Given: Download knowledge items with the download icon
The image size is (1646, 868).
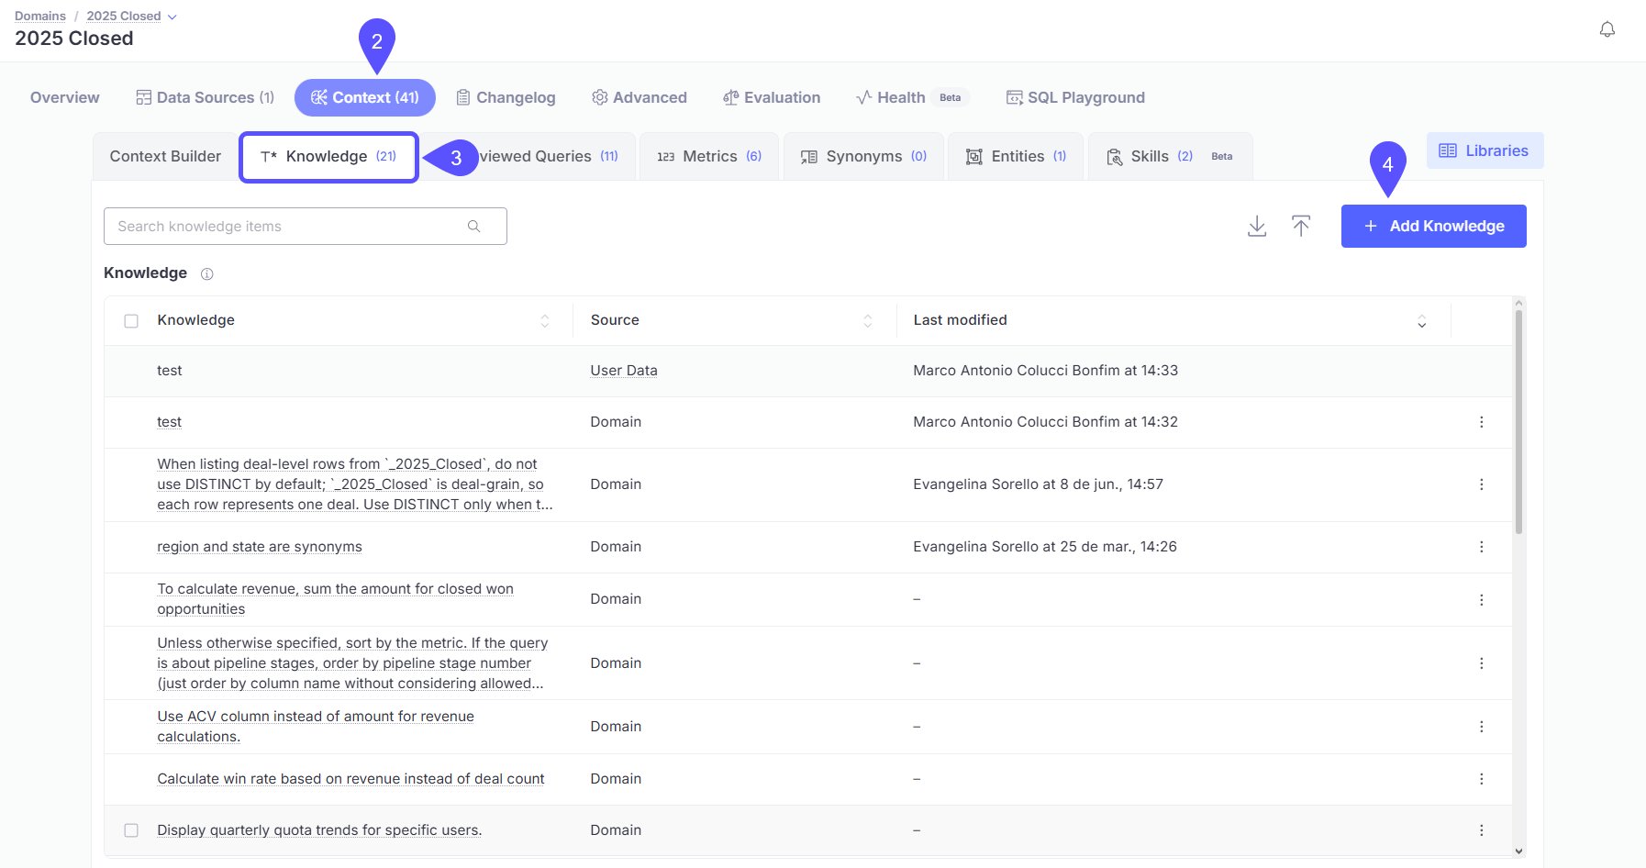Looking at the screenshot, I should (1257, 226).
